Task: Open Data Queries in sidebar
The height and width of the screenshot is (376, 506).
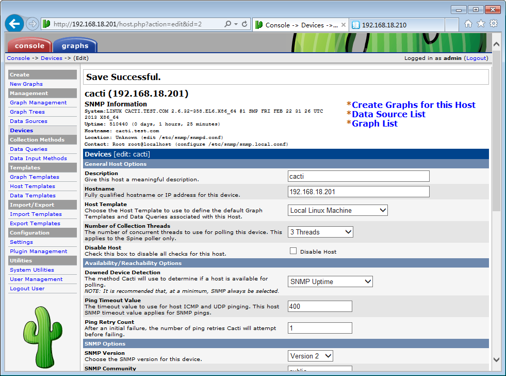Action: (28, 149)
